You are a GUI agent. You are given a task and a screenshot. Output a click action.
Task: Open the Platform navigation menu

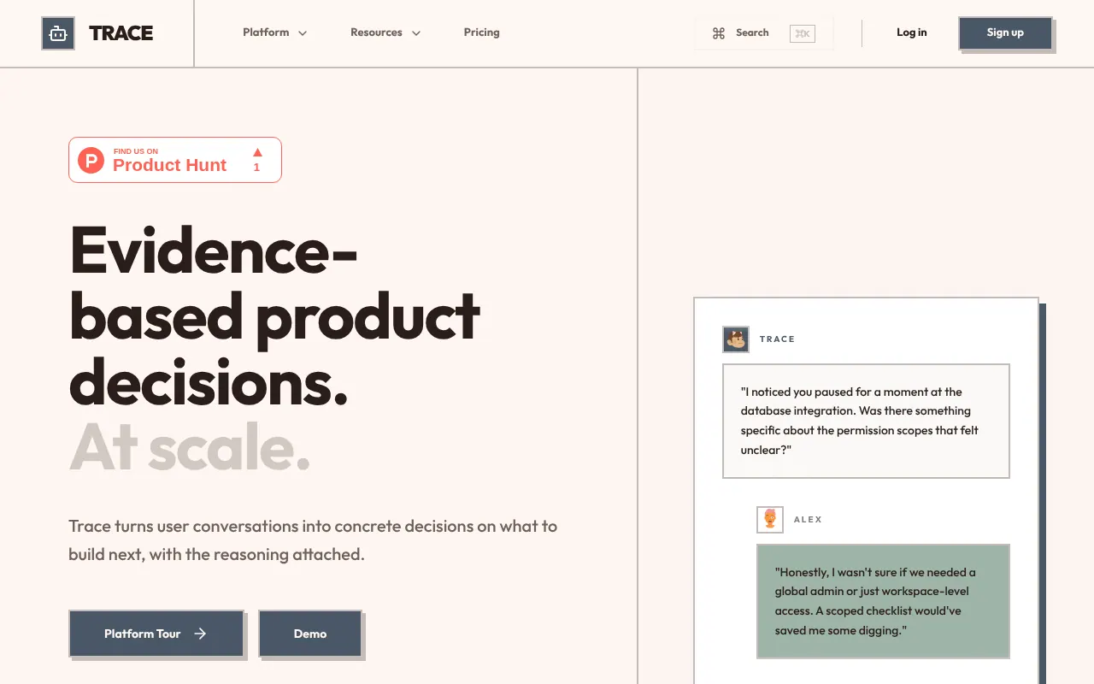click(x=274, y=32)
